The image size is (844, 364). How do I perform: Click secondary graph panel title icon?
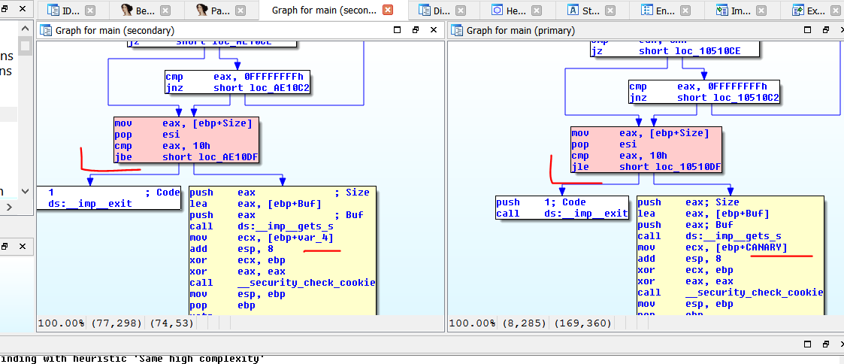pyautogui.click(x=47, y=30)
